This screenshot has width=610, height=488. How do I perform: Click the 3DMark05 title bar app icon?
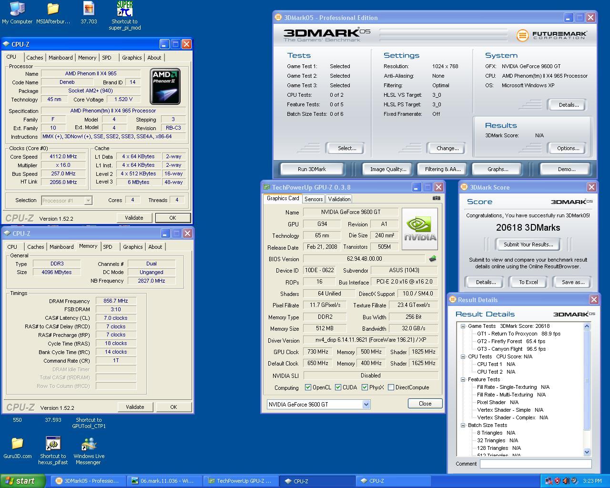tap(278, 18)
